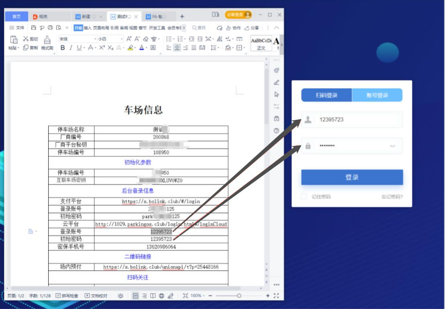
Task: Collapse the ribbon with chevron
Action: (277, 27)
